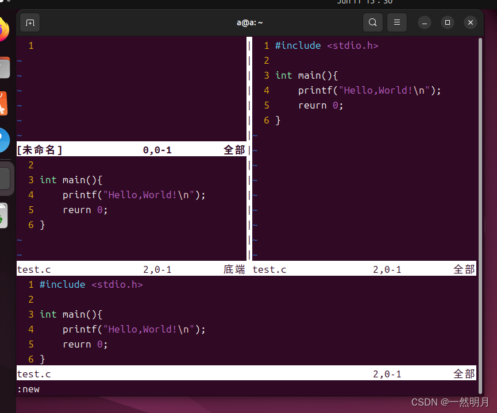
Task: Click the terminal icon in the dock
Action: click(x=5, y=179)
